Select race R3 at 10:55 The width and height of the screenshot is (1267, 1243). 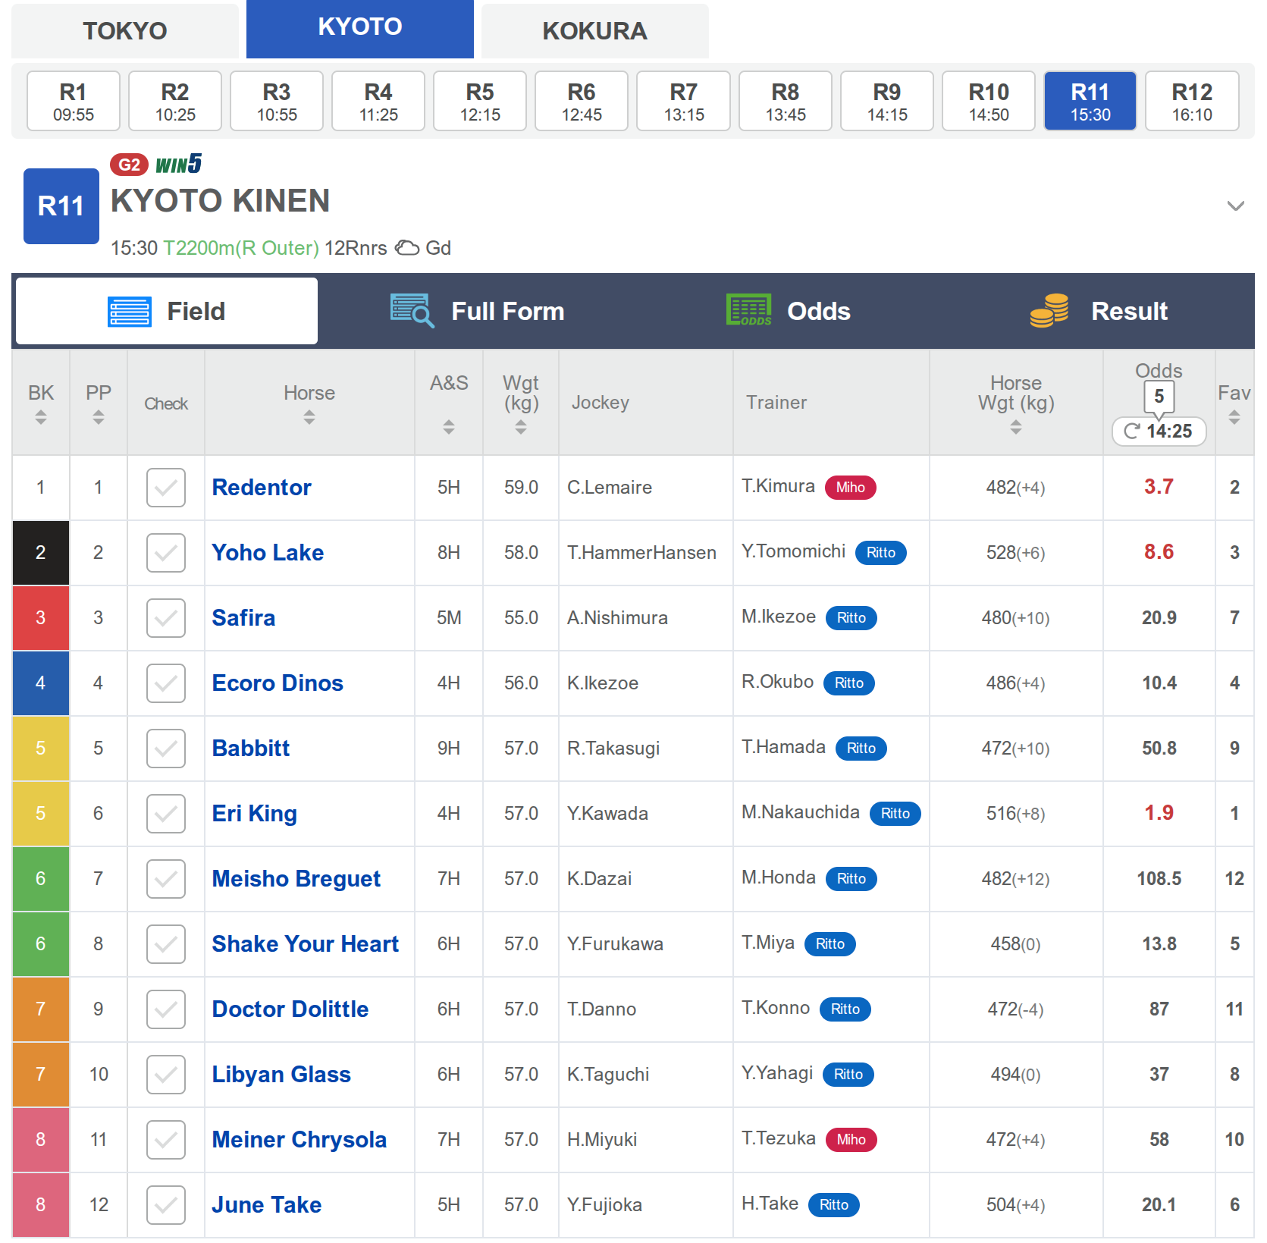(277, 101)
